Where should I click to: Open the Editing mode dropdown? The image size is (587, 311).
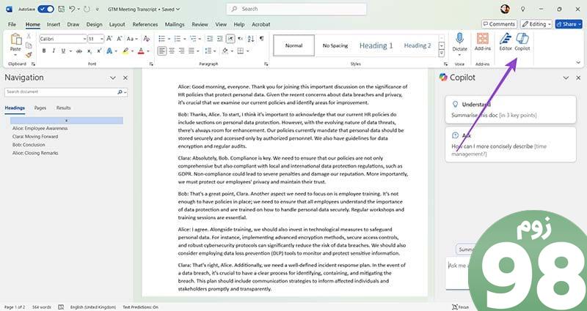pyautogui.click(x=536, y=24)
